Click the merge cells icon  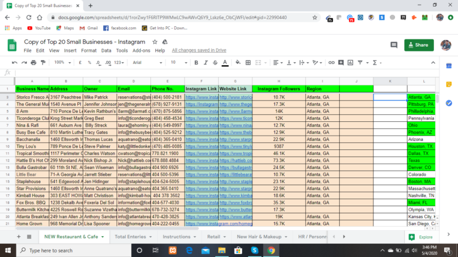click(x=258, y=63)
